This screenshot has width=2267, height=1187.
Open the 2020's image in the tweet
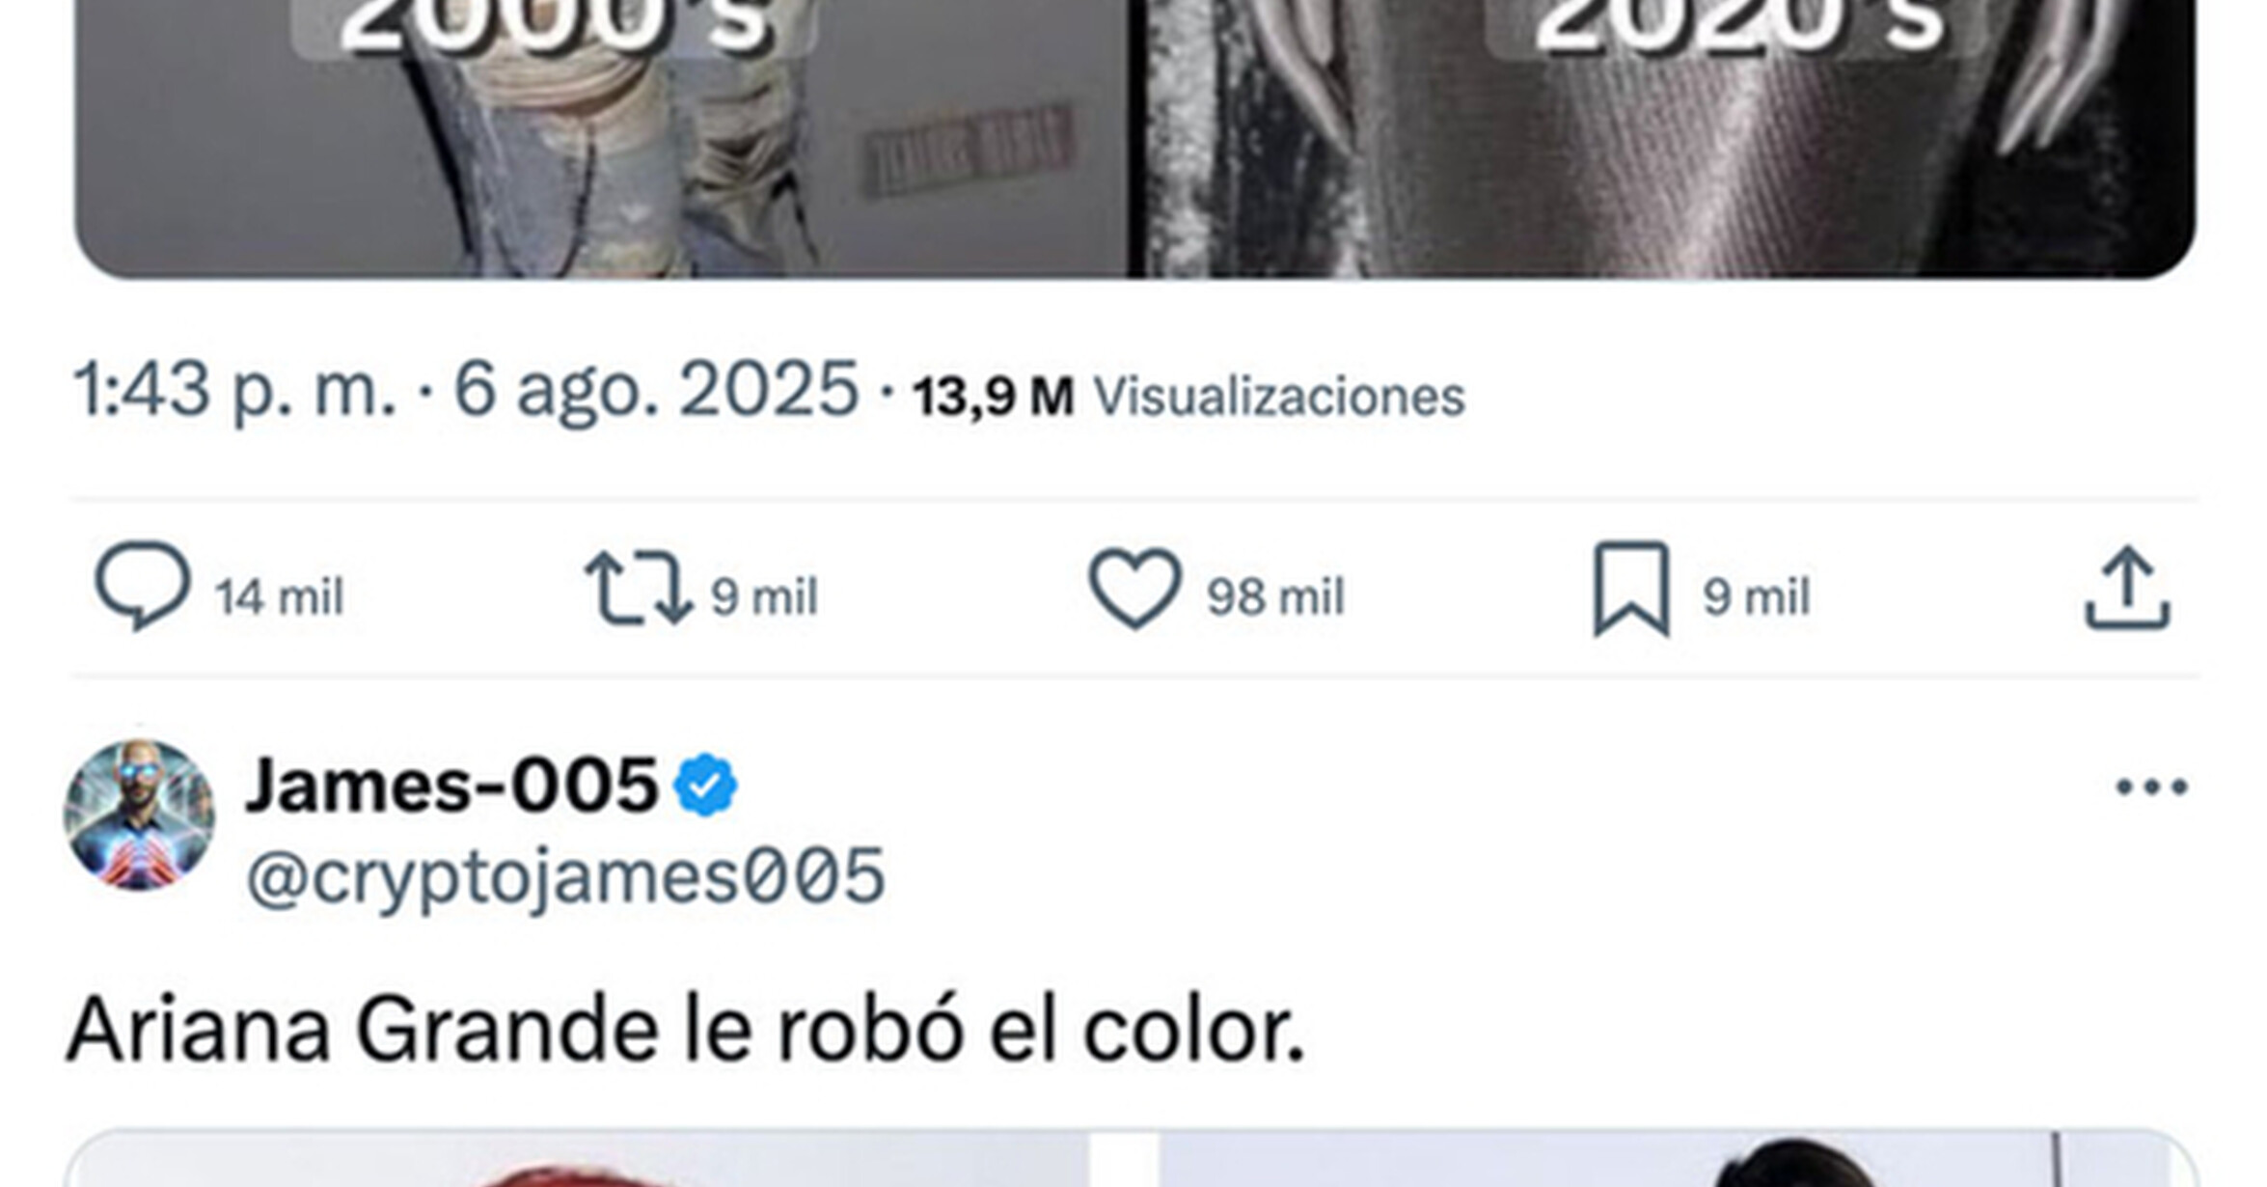click(1663, 139)
